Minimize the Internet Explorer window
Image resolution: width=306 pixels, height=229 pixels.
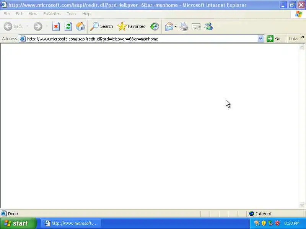(x=283, y=5)
